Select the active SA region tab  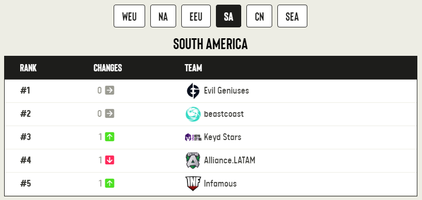(x=228, y=16)
